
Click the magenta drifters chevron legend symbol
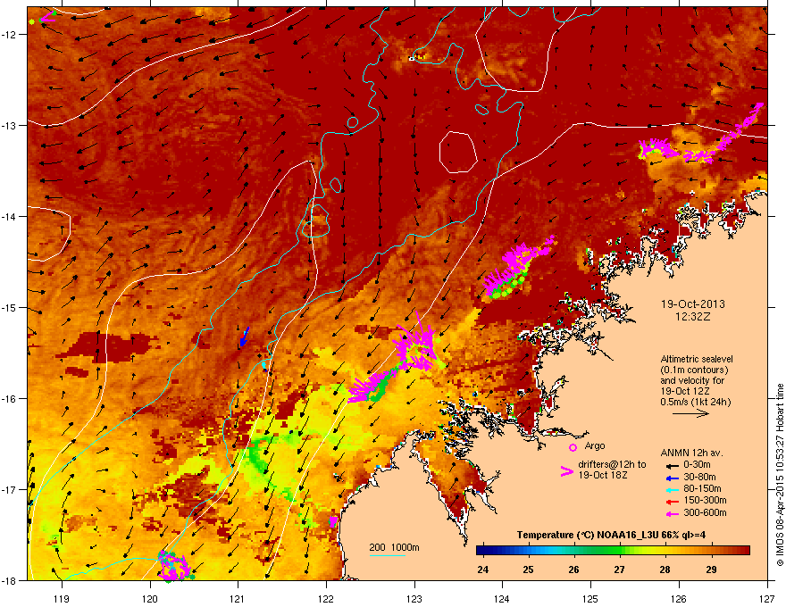coord(566,471)
